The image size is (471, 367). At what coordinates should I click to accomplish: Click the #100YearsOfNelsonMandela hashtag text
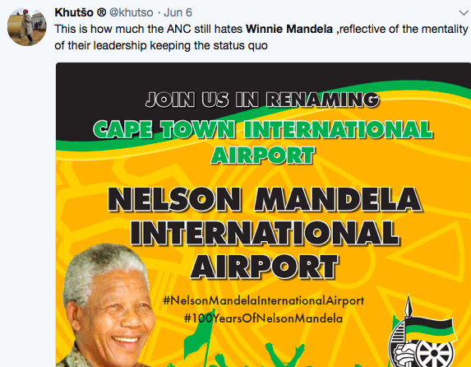(263, 318)
